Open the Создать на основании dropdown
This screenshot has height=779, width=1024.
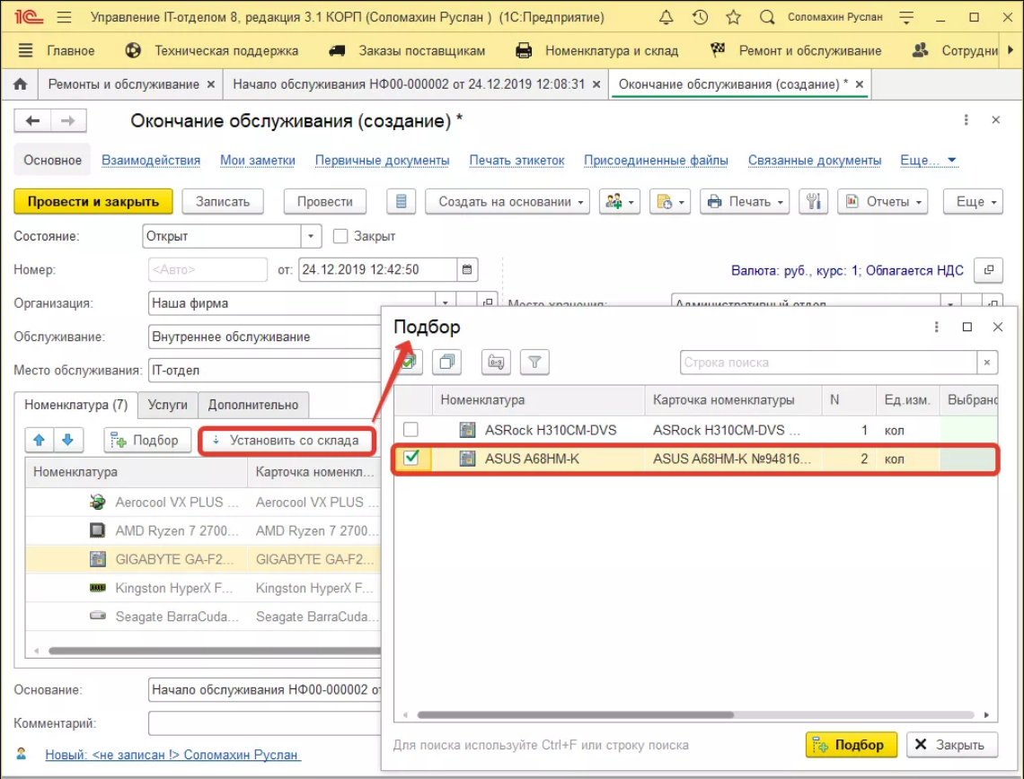(x=508, y=202)
